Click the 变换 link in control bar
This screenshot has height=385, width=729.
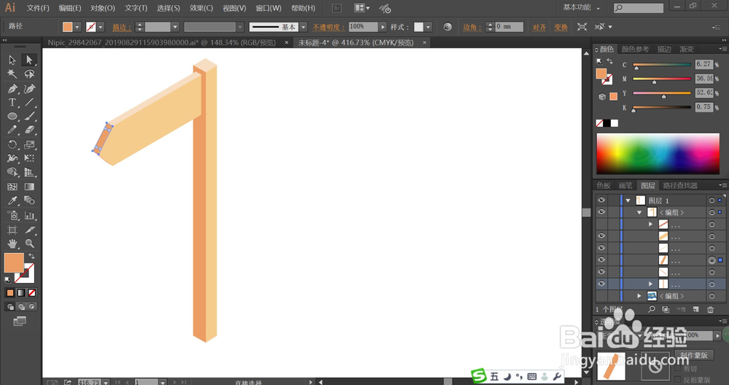561,27
